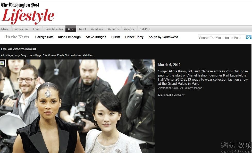This screenshot has height=153, width=252.
Task: Go to the Food section tab
Action: (x=36, y=29)
